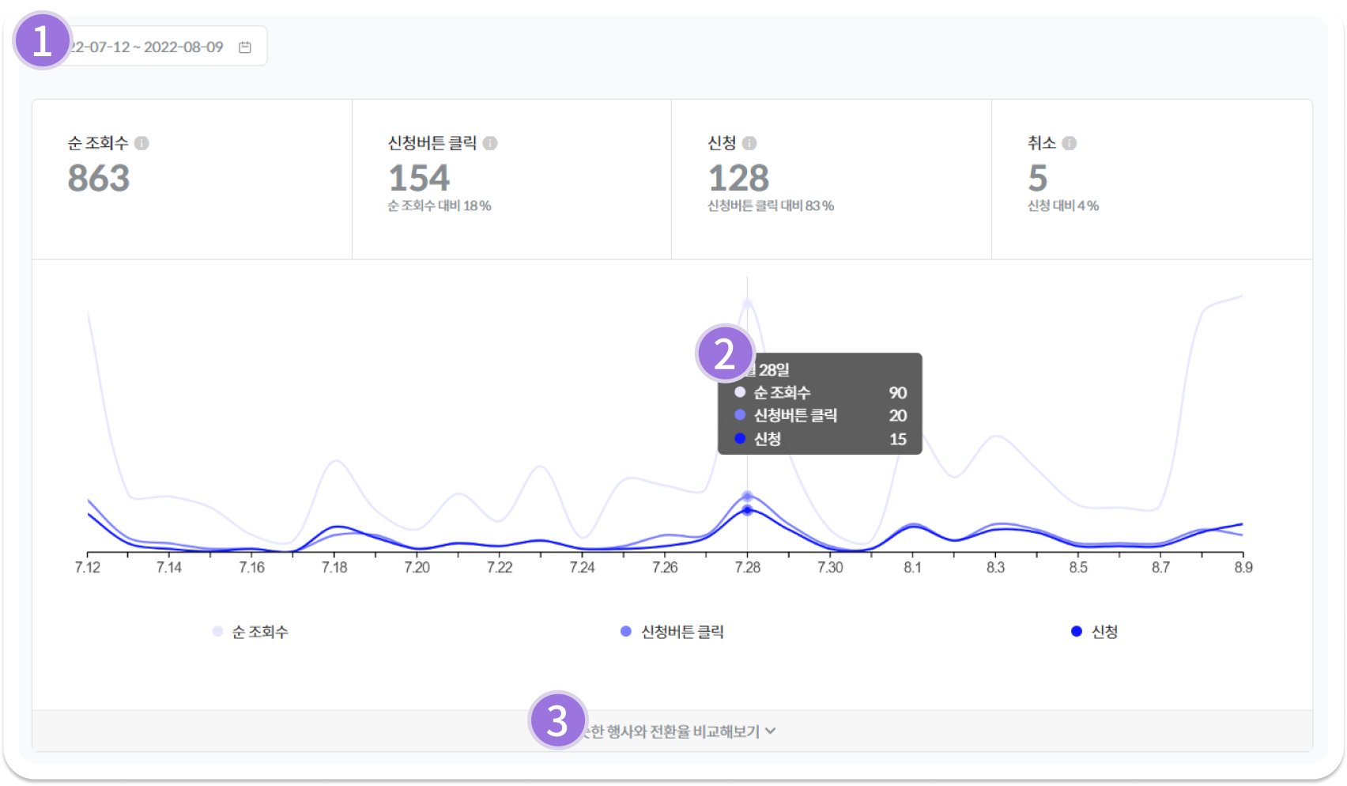Click the 8.7 axis label

(x=1160, y=567)
